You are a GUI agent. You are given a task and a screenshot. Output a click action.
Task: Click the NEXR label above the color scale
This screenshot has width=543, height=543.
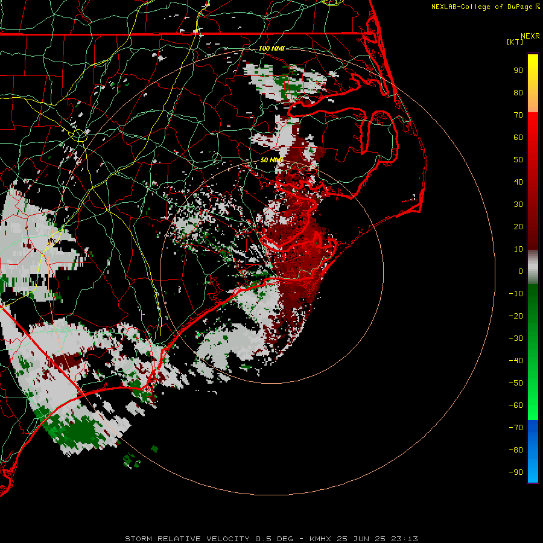[x=530, y=36]
